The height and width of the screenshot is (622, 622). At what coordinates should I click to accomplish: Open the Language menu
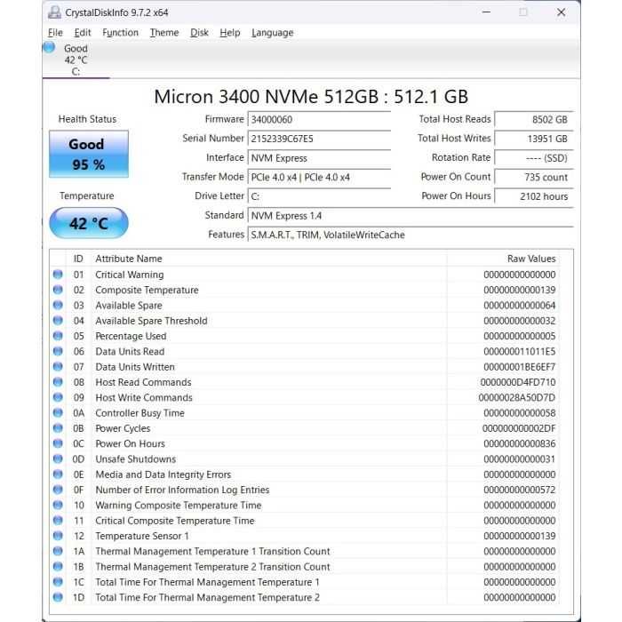pos(273,33)
